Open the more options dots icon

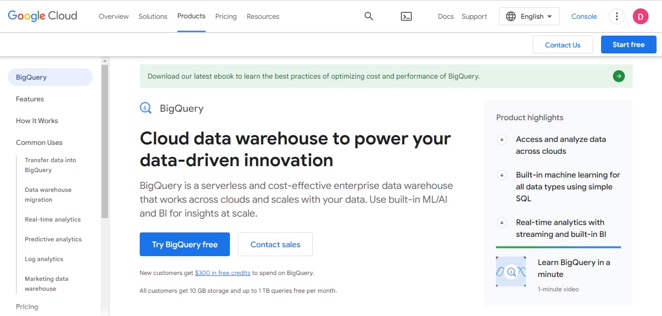tap(616, 16)
